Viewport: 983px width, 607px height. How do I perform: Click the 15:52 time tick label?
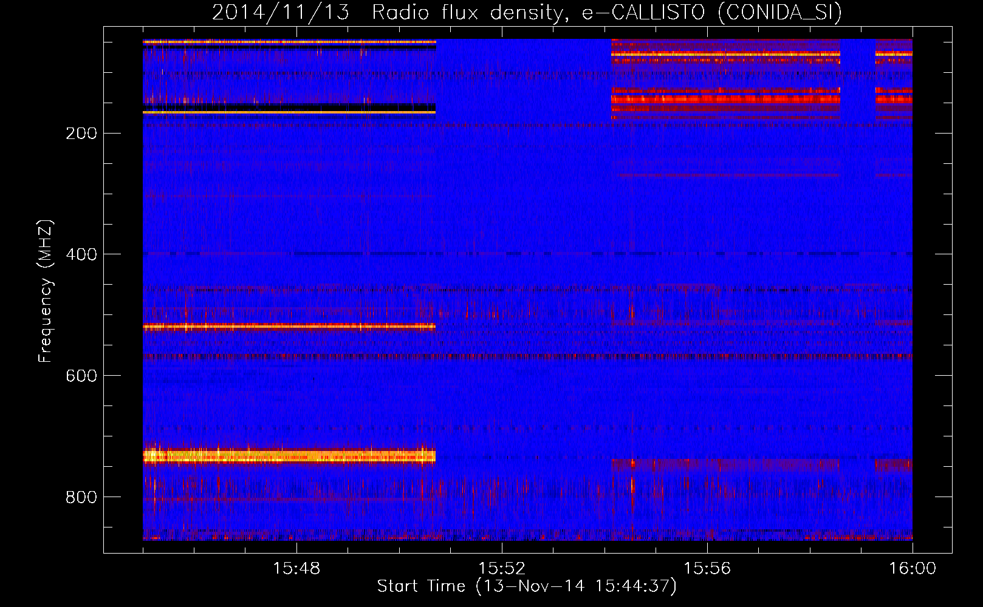point(502,569)
